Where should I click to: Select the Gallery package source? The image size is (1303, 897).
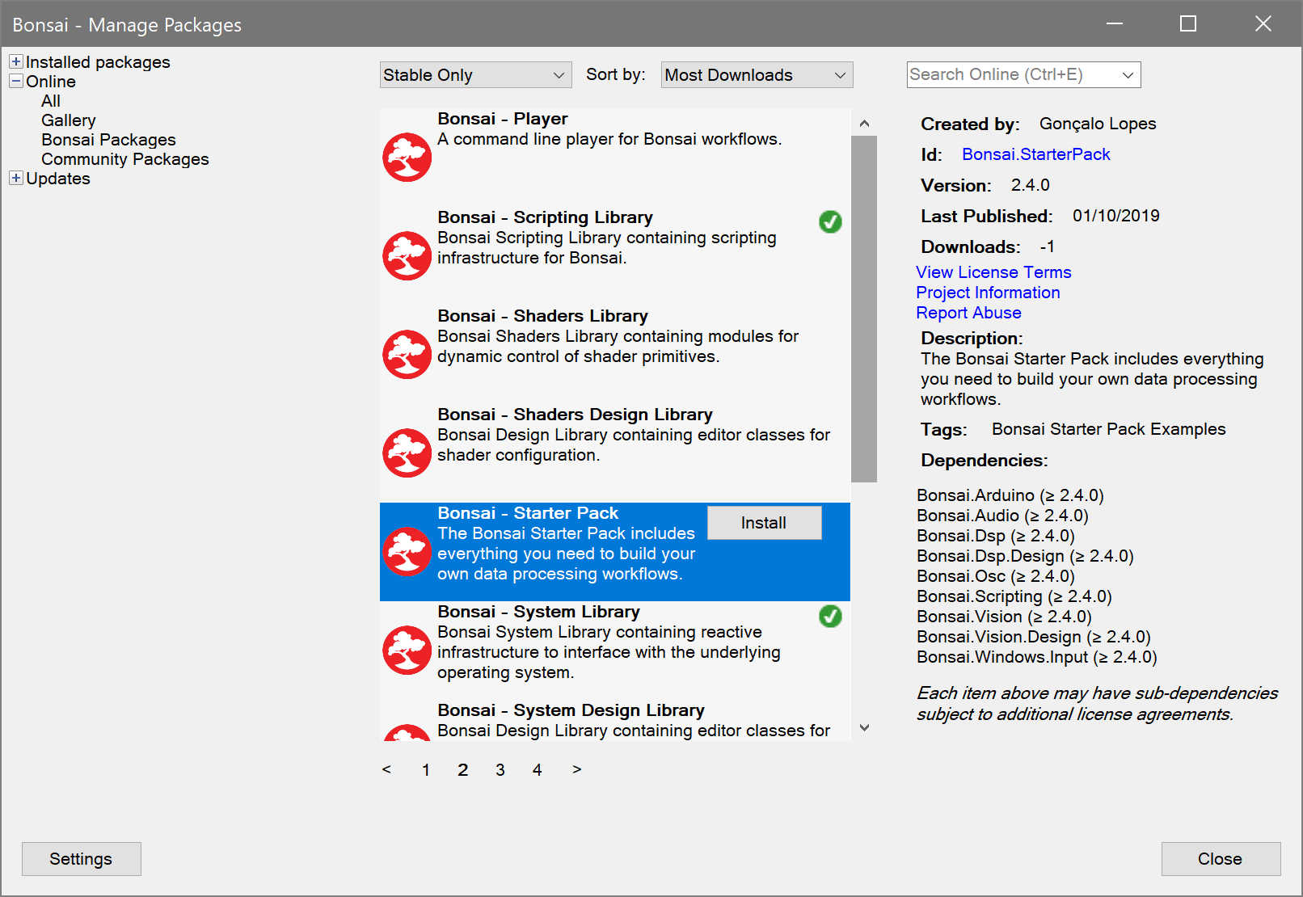(x=69, y=120)
